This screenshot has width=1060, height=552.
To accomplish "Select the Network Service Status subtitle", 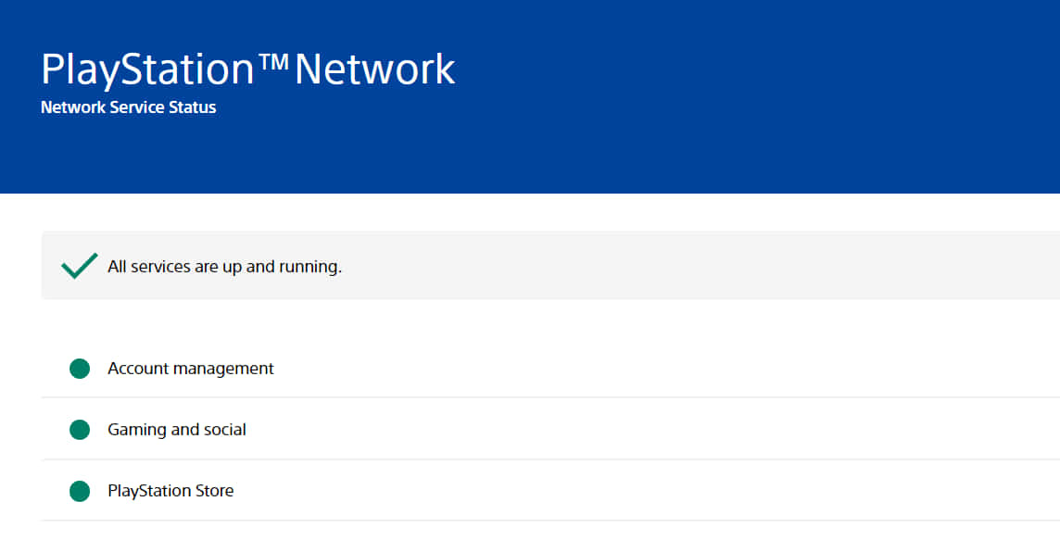I will pos(129,107).
